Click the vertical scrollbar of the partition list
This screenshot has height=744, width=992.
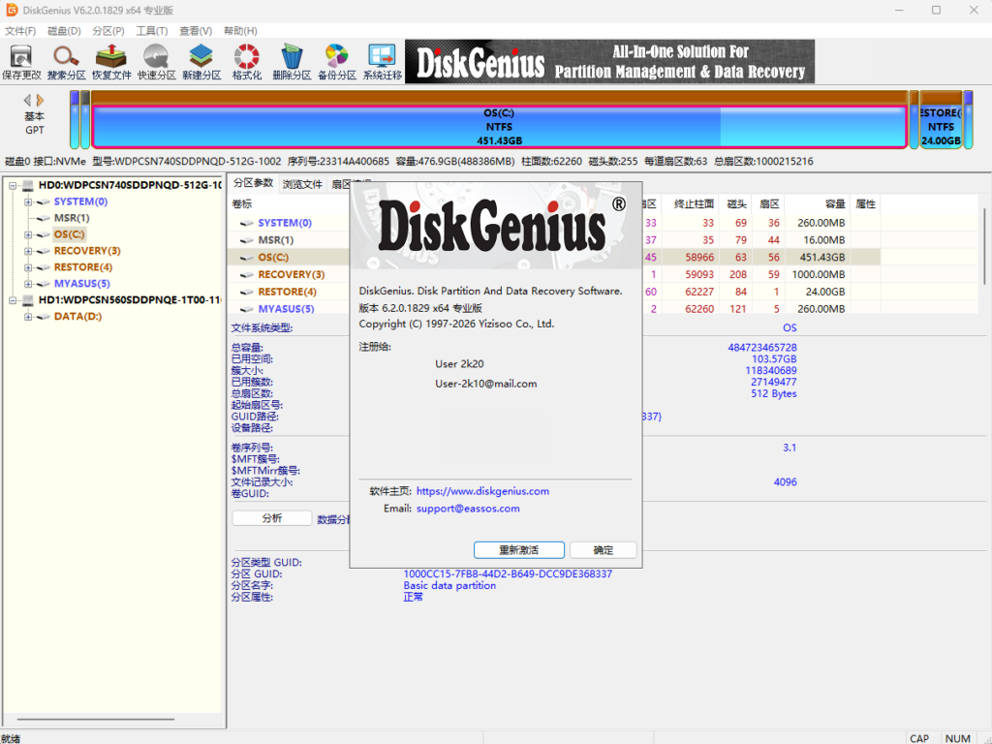[x=984, y=247]
